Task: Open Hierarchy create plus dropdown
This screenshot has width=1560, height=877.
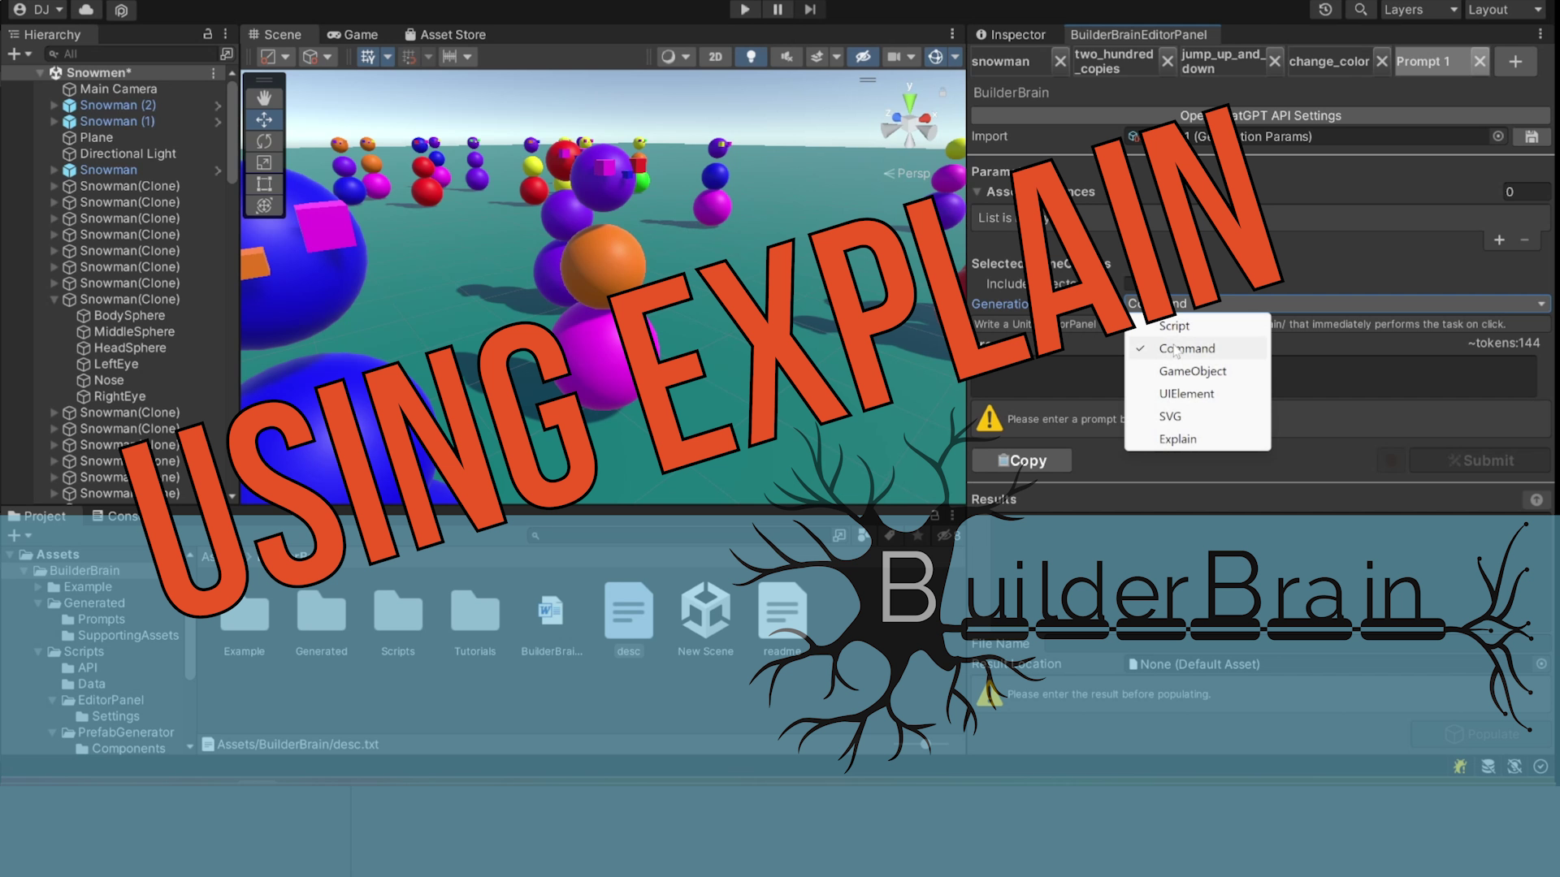Action: 19,54
